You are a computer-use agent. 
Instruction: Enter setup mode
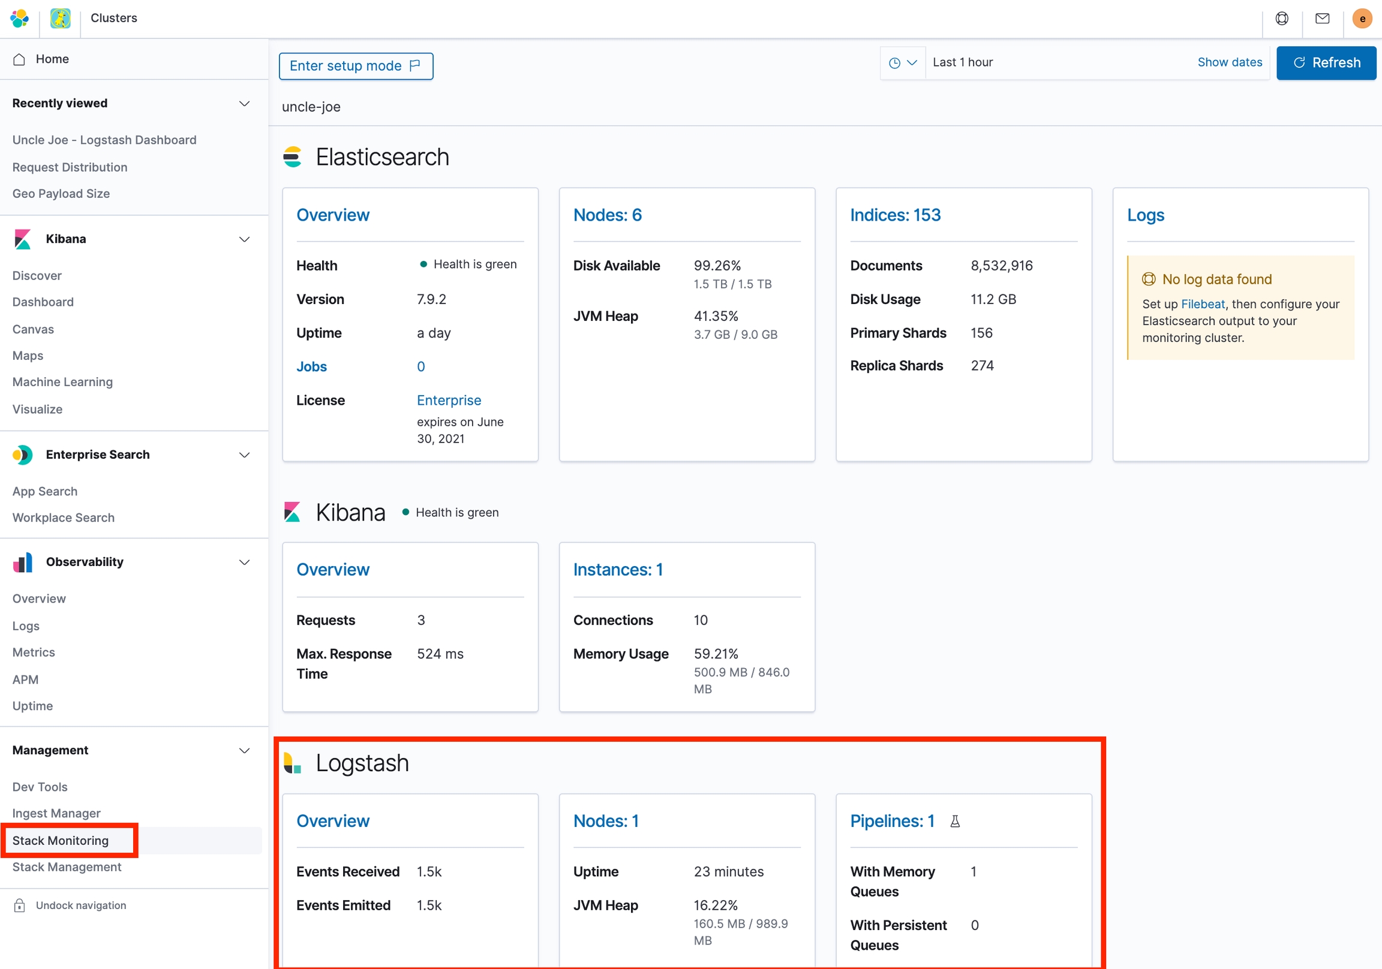356,65
